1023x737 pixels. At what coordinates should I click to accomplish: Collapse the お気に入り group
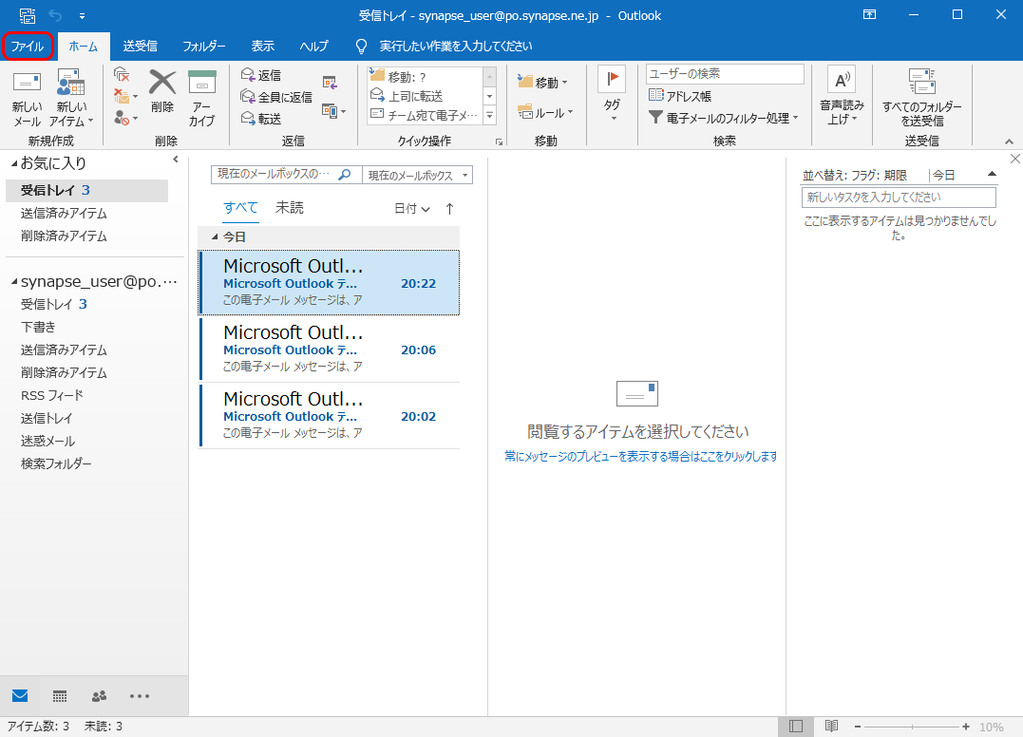point(14,163)
